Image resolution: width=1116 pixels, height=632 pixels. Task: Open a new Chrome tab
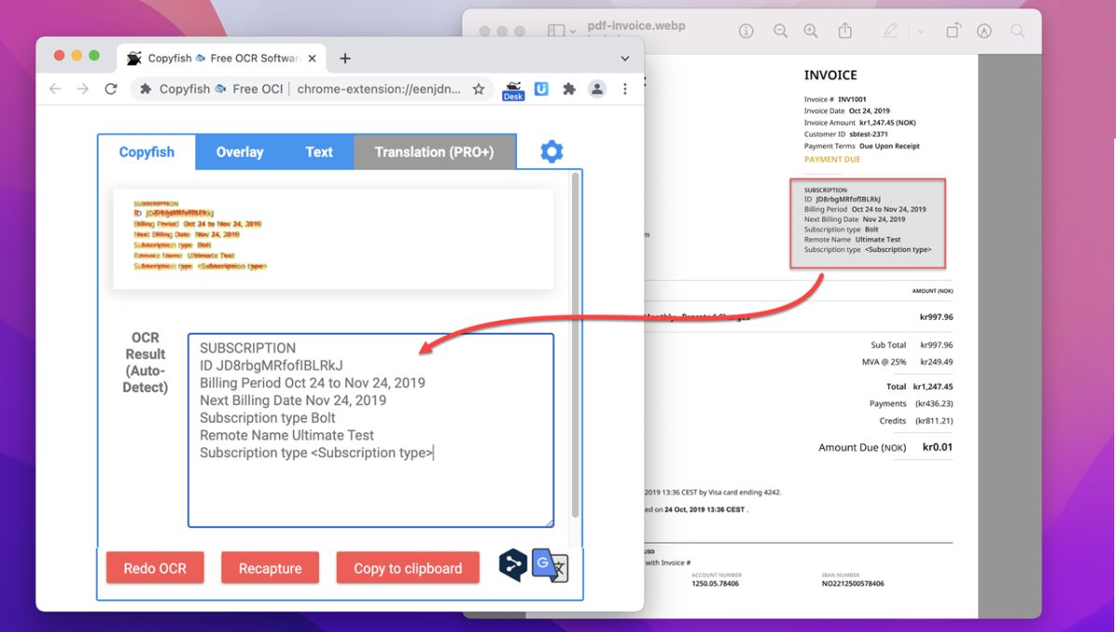coord(345,59)
